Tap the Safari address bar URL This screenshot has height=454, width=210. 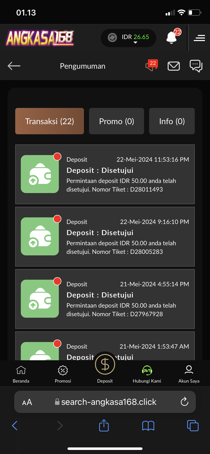coord(109,402)
